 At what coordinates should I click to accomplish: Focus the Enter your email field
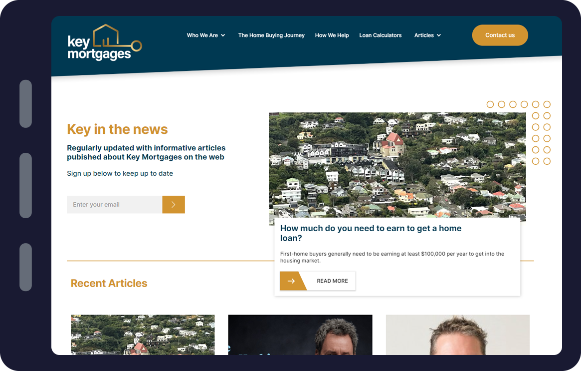pos(115,205)
